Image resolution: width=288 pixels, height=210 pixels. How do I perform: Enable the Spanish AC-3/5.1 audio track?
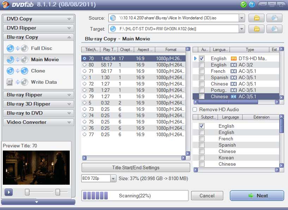[202, 77]
